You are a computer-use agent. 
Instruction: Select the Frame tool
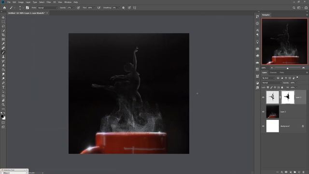pyautogui.click(x=3, y=39)
